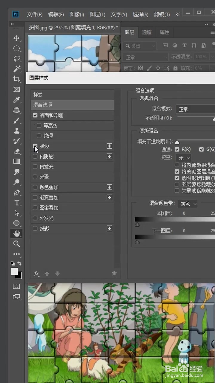Enable the 颜色叠加 checkbox
215x383 pixels.
pyautogui.click(x=35, y=187)
